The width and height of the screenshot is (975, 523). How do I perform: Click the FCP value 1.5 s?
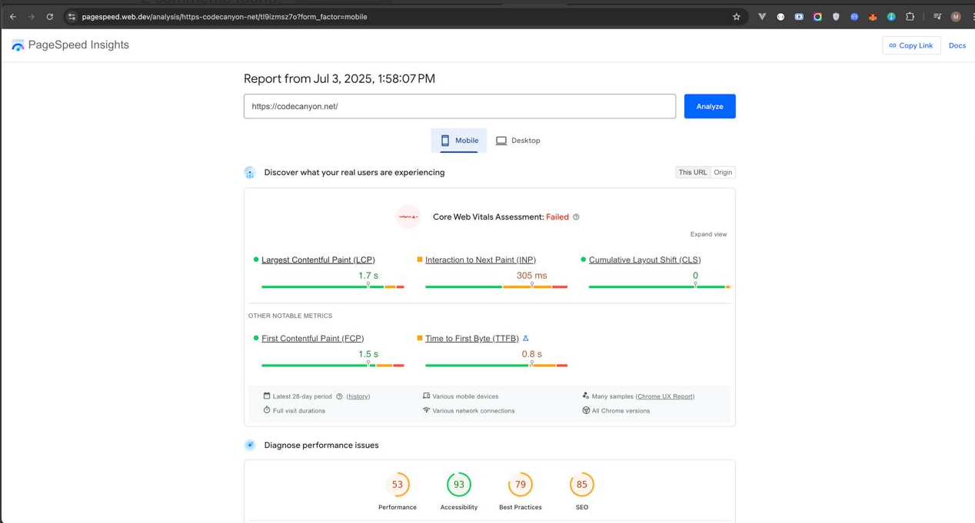coord(368,354)
